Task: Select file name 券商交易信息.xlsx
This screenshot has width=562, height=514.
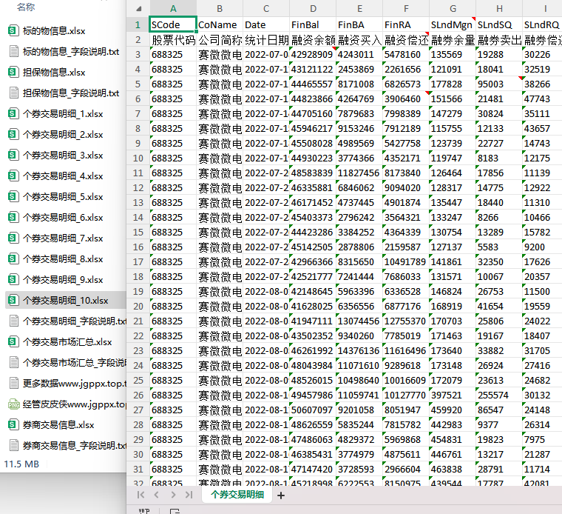Action: point(58,425)
